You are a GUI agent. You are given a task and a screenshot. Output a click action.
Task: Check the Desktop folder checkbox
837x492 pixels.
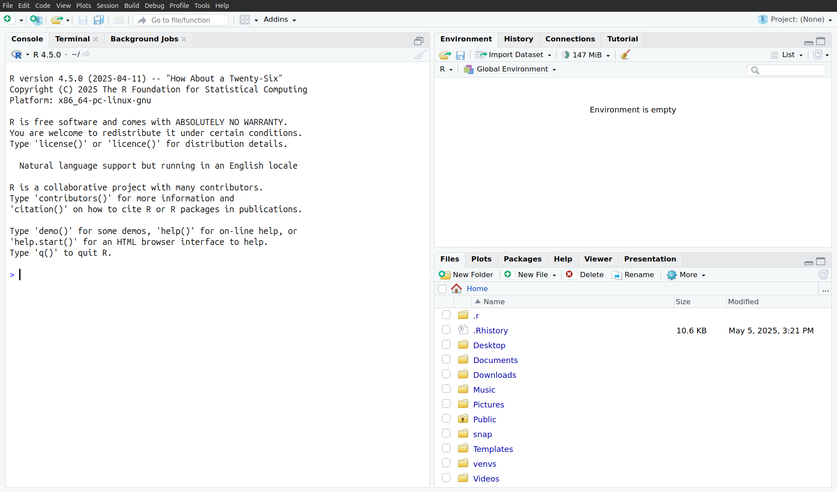[x=446, y=344]
